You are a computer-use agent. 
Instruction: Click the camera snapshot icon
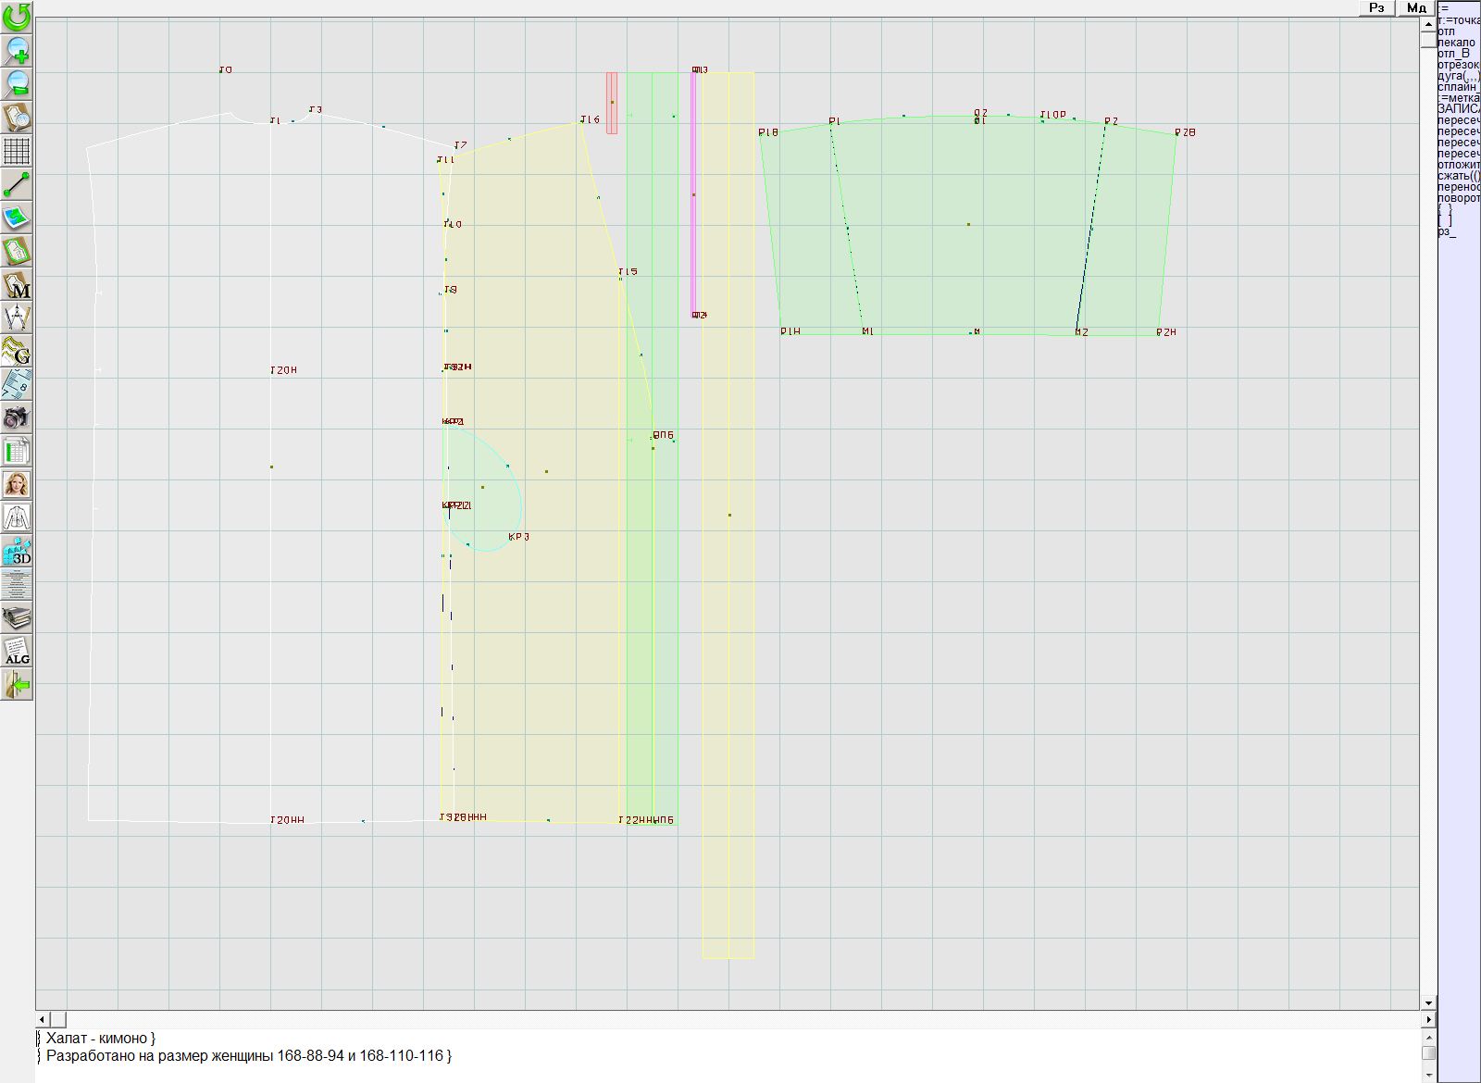click(17, 418)
